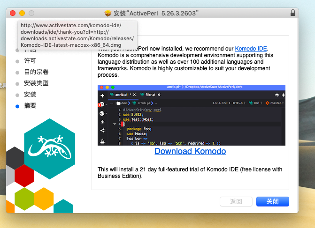Select the 目的宗卷 step in the sidebar

click(36, 72)
